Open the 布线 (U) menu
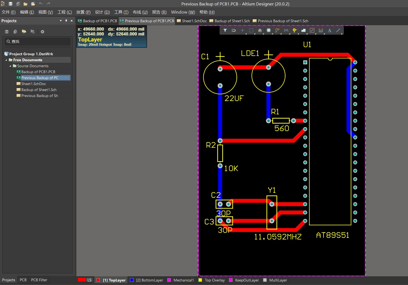 point(140,12)
